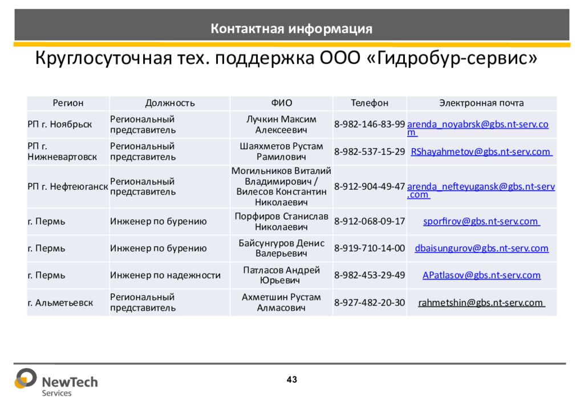Open the dbaisungurov@gbs.nt-serv.com email link
Screen dimensions: 584x404
point(481,248)
